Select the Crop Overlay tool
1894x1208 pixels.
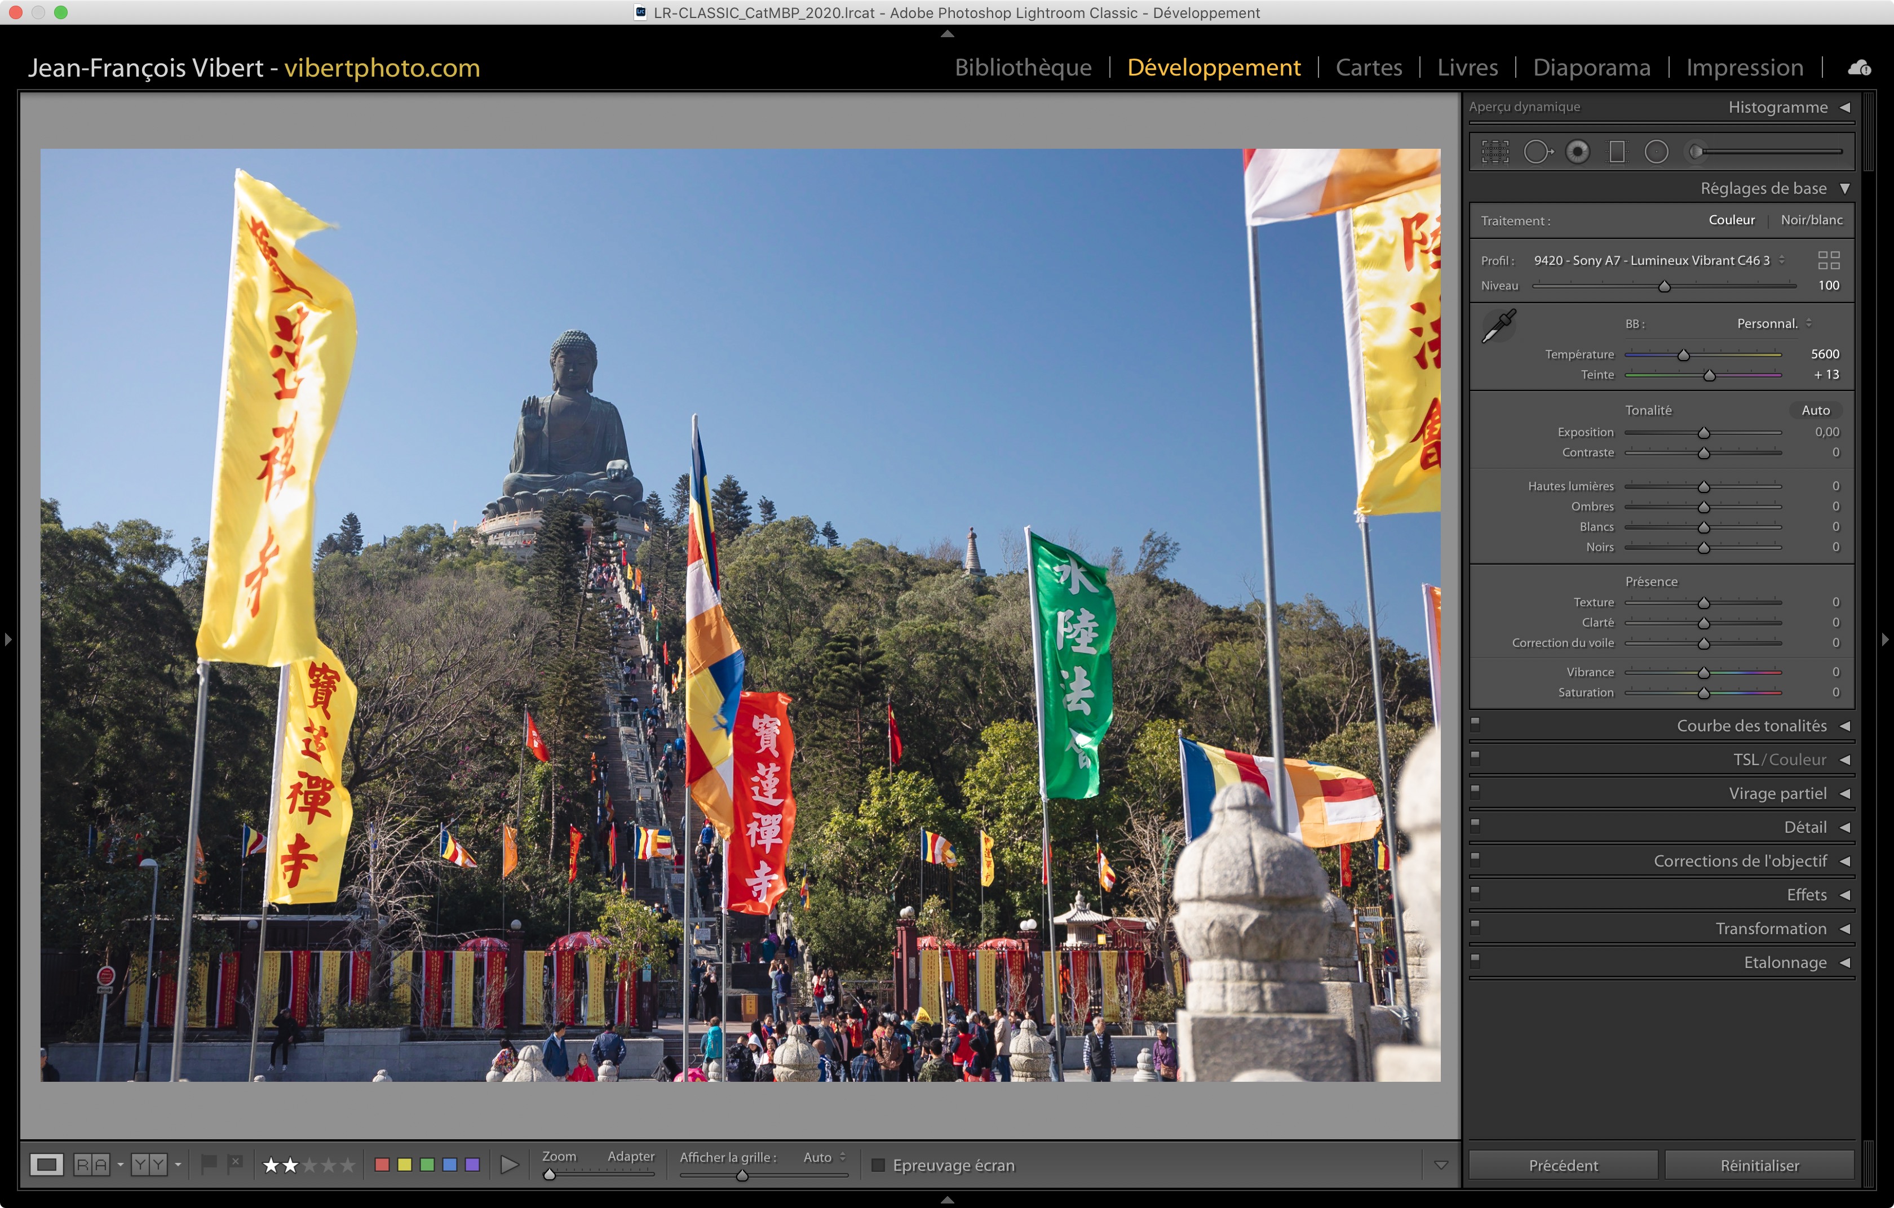tap(1495, 152)
